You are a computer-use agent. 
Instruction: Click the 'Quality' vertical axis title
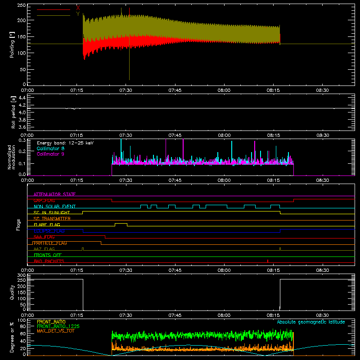(x=12, y=292)
